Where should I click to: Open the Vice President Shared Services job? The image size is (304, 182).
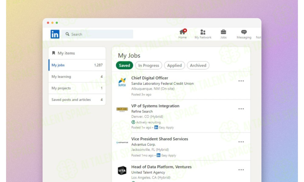pos(160,139)
